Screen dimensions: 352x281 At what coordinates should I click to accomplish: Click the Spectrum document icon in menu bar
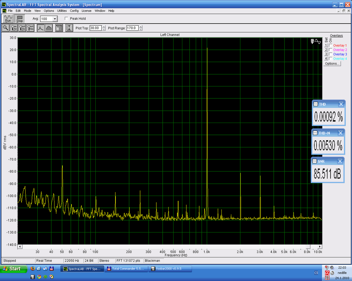coord(4,11)
